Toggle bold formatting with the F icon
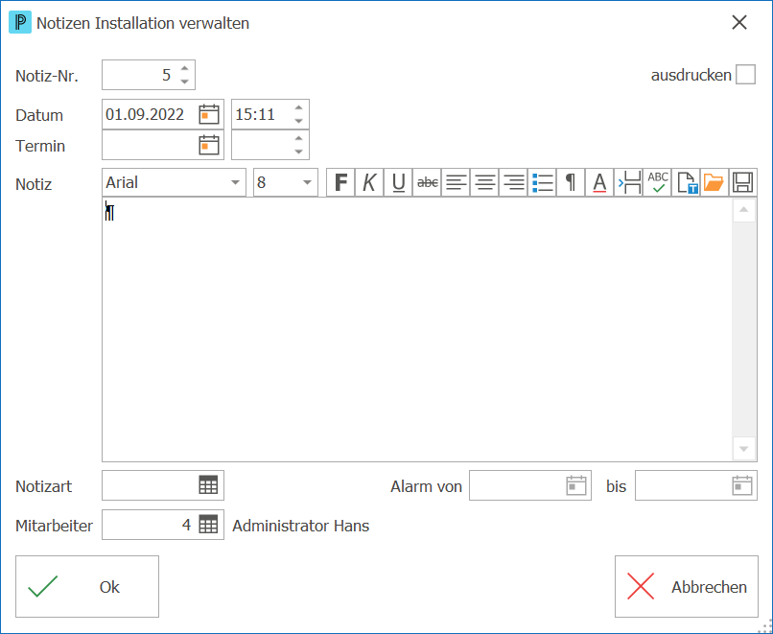Viewport: 773px width, 634px height. 340,182
